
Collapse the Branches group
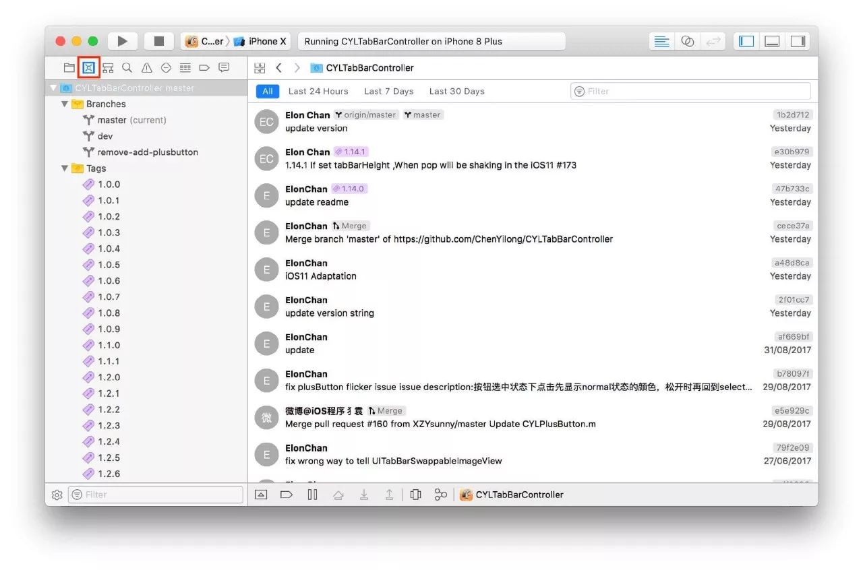click(65, 104)
